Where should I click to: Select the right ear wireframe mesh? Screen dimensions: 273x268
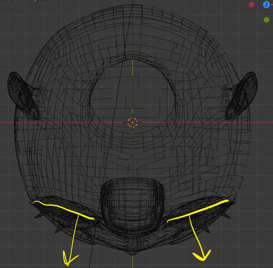click(x=242, y=96)
